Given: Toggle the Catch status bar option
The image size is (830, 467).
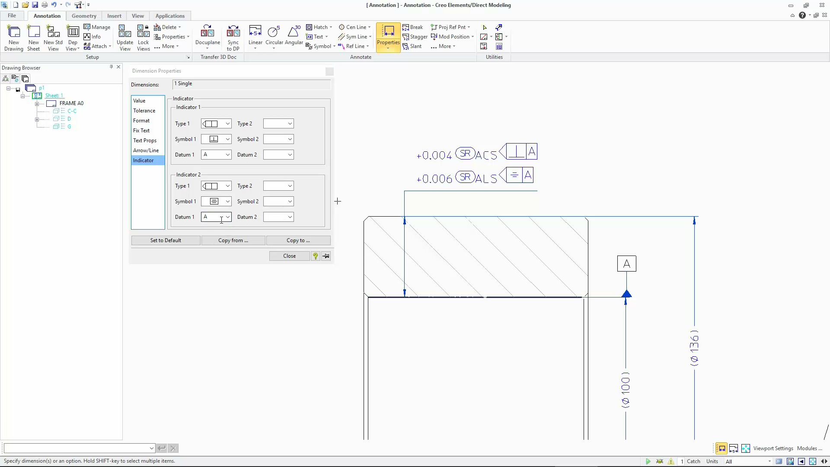Looking at the screenshot, I should pos(693,461).
